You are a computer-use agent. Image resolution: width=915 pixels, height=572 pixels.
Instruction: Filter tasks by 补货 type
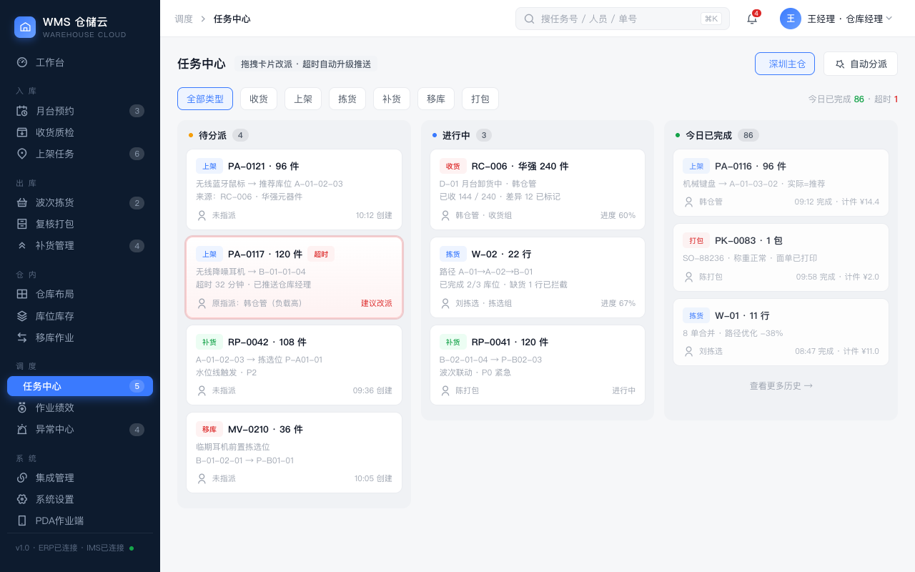[x=392, y=99]
